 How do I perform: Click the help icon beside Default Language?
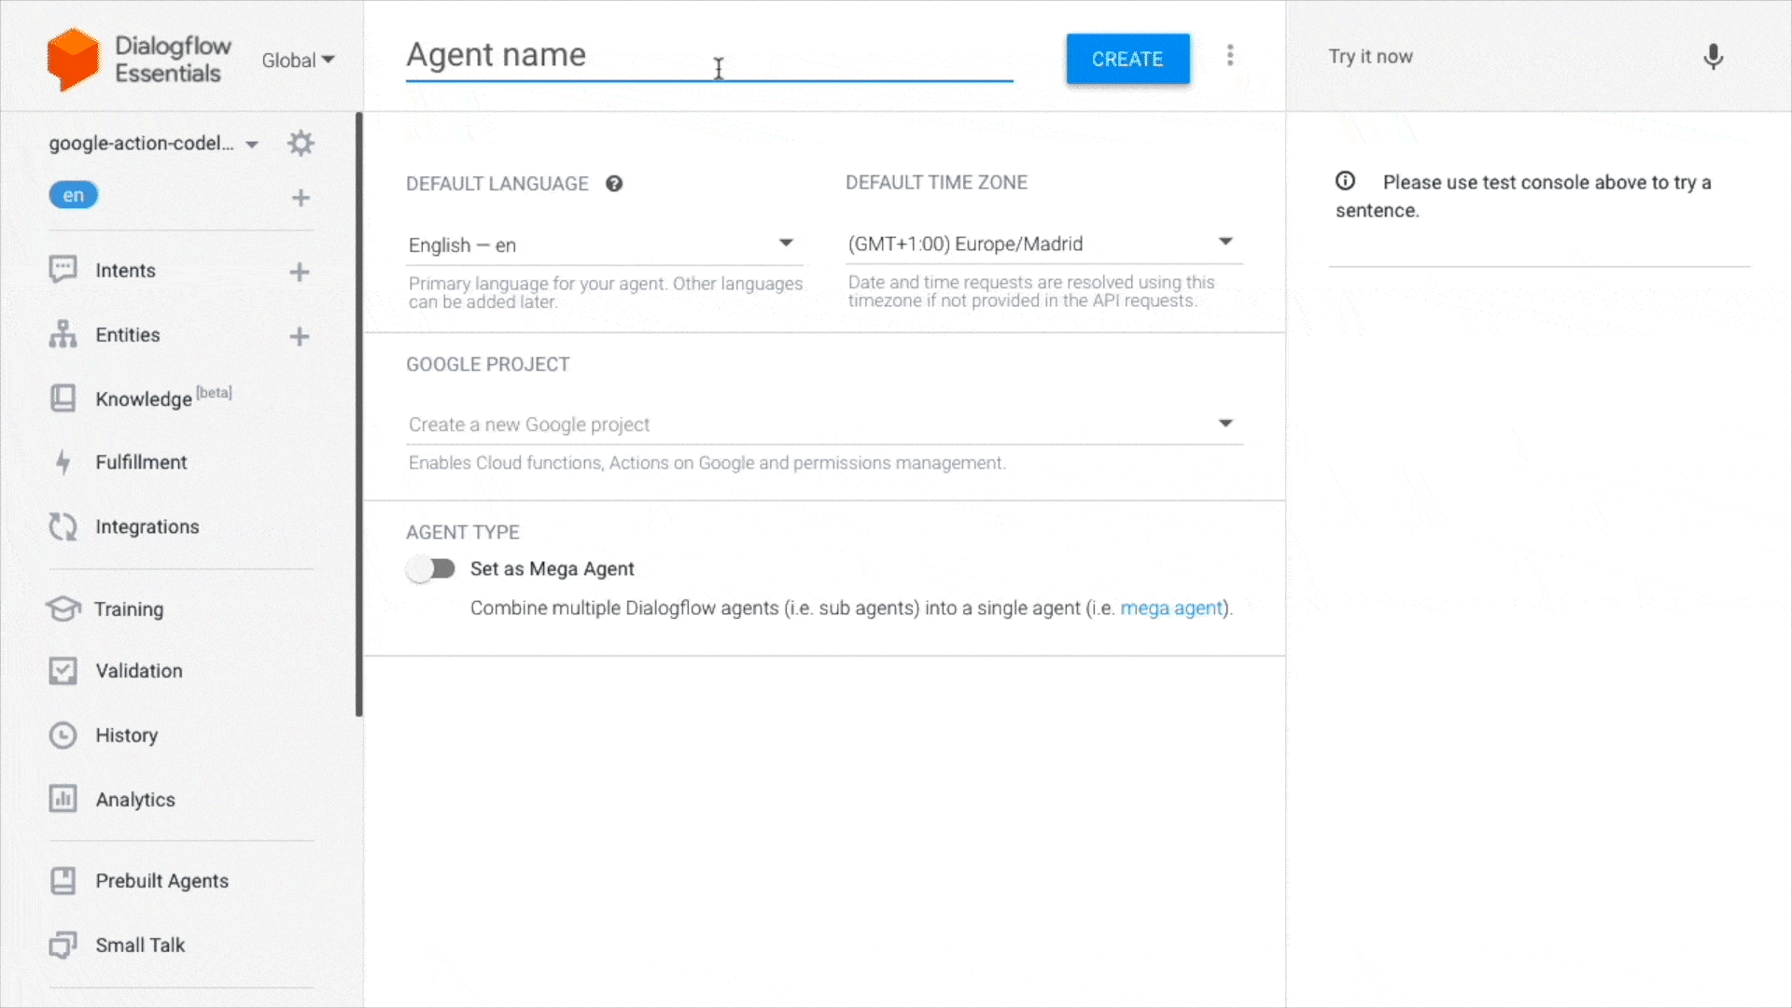(x=614, y=184)
